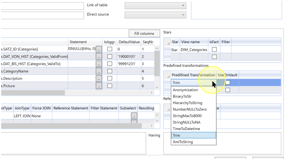The width and height of the screenshot is (287, 160).
Task: Click the Filter column header in Stars
Action: pyautogui.click(x=226, y=42)
